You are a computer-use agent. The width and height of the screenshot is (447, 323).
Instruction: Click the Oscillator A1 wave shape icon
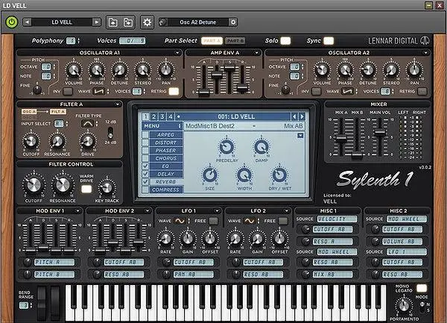pyautogui.click(x=99, y=91)
